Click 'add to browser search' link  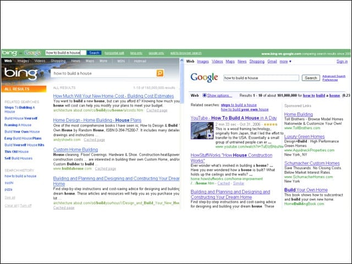point(186,53)
